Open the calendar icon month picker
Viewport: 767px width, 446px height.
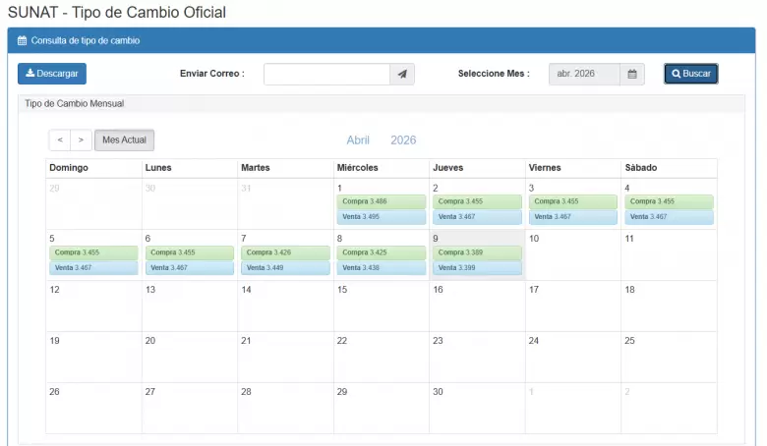tap(632, 74)
